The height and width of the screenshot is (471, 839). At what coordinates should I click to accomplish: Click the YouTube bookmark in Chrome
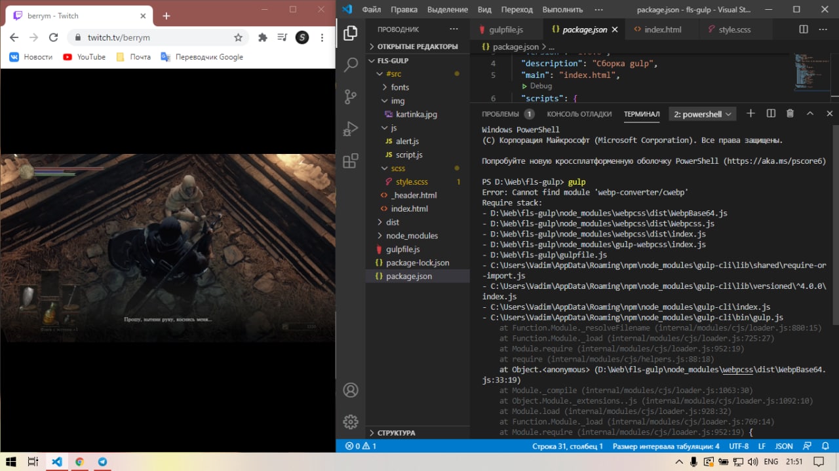(84, 57)
